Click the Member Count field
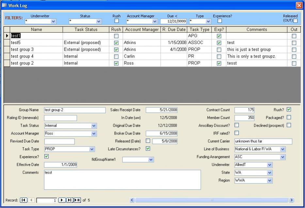305x208 pixels. [x=244, y=118]
